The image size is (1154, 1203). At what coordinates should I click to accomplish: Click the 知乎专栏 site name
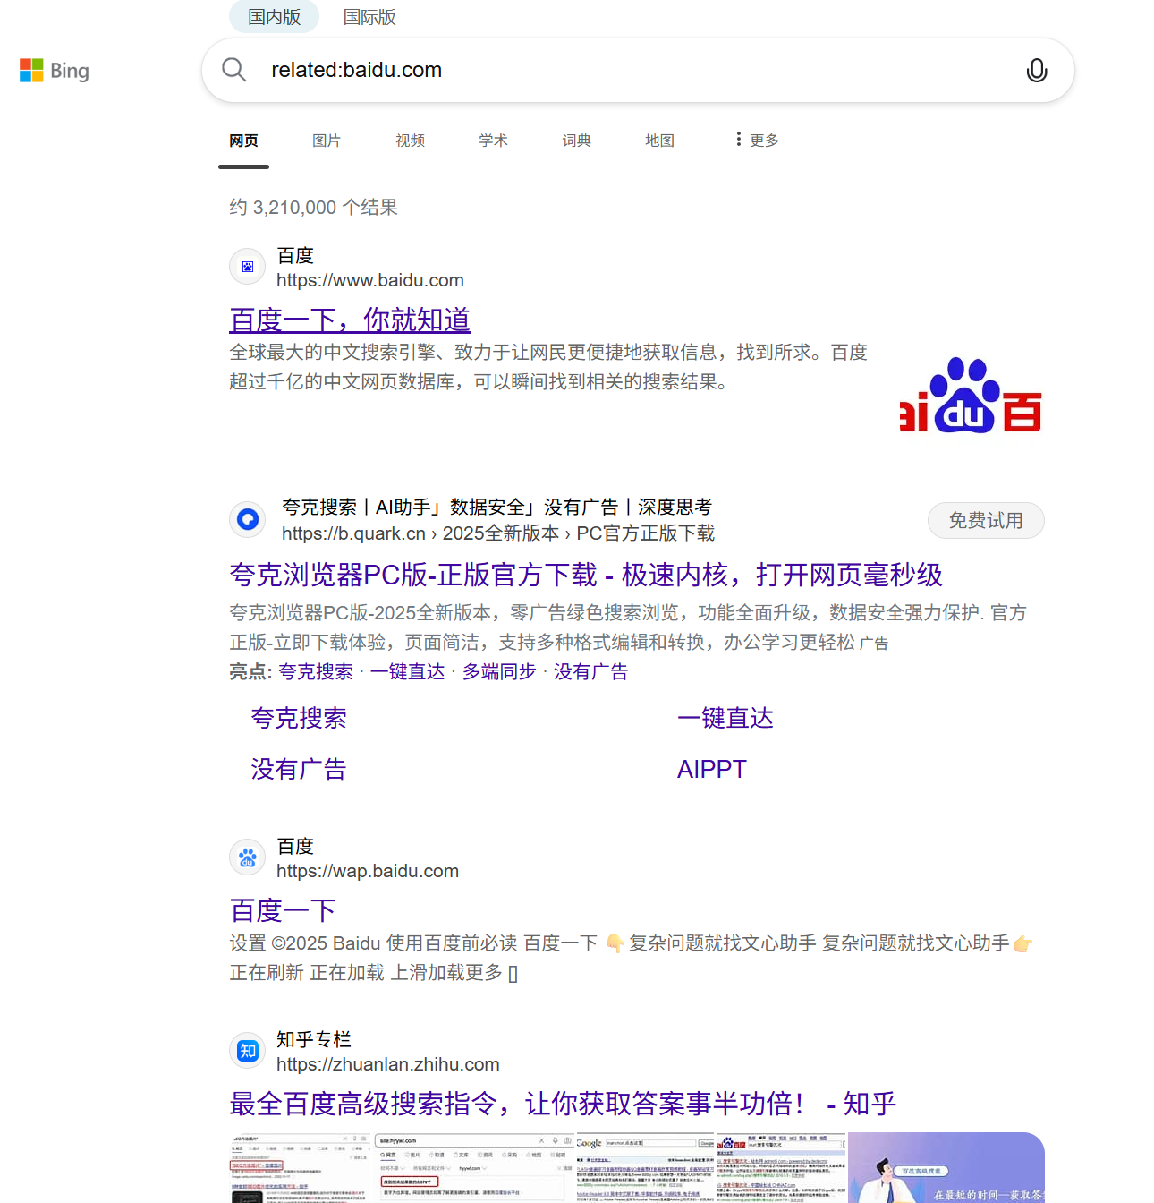point(314,1040)
